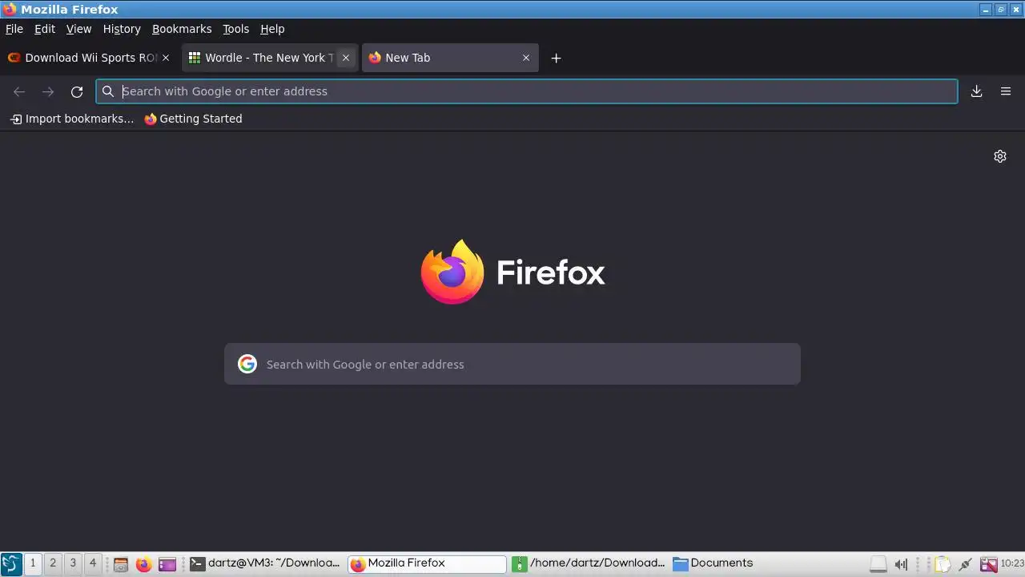Open removable drive tray icon
The image size is (1025, 577).
tap(878, 564)
